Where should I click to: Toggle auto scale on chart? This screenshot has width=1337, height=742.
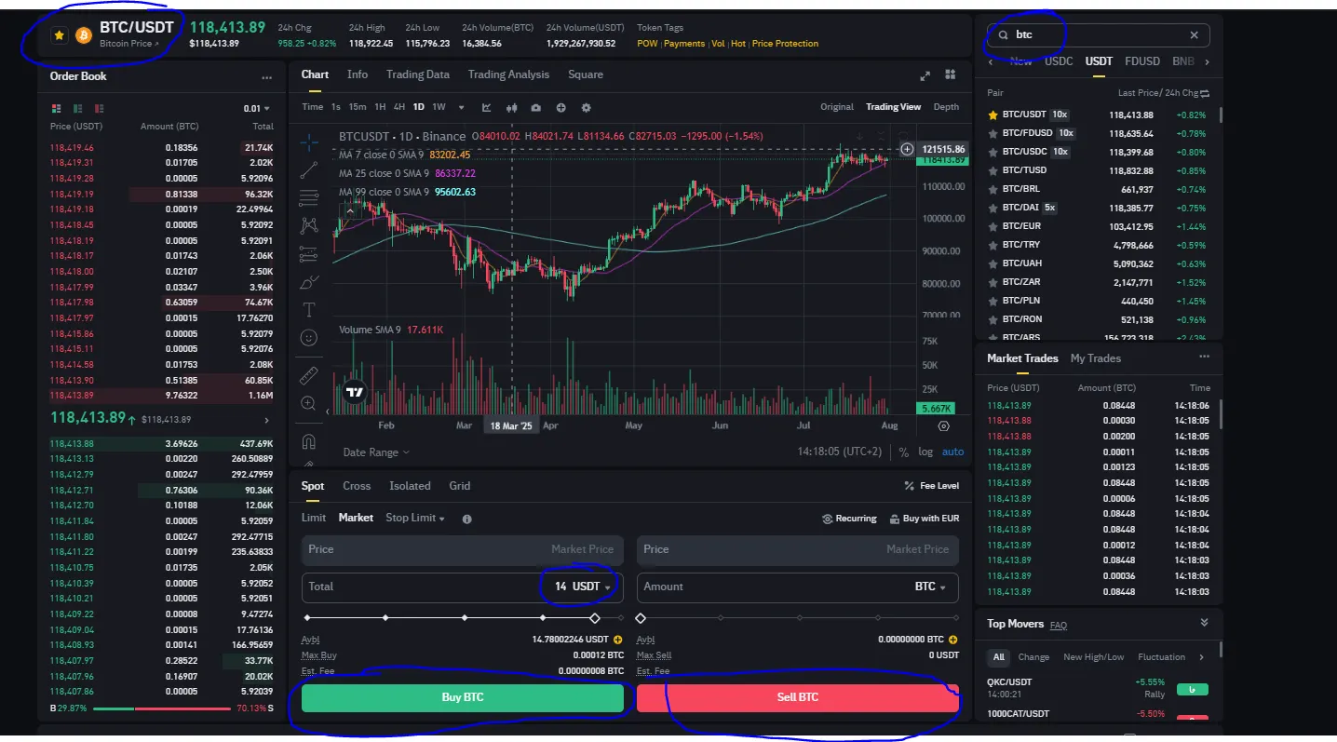tap(953, 452)
